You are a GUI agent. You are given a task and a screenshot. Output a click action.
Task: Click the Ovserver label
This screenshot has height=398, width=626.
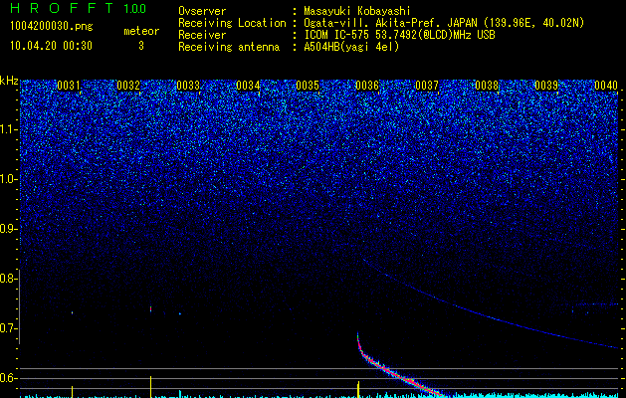point(202,11)
